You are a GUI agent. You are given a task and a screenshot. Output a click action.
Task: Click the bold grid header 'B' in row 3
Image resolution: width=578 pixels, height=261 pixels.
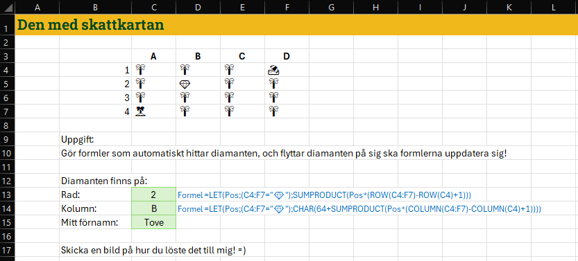click(x=198, y=56)
